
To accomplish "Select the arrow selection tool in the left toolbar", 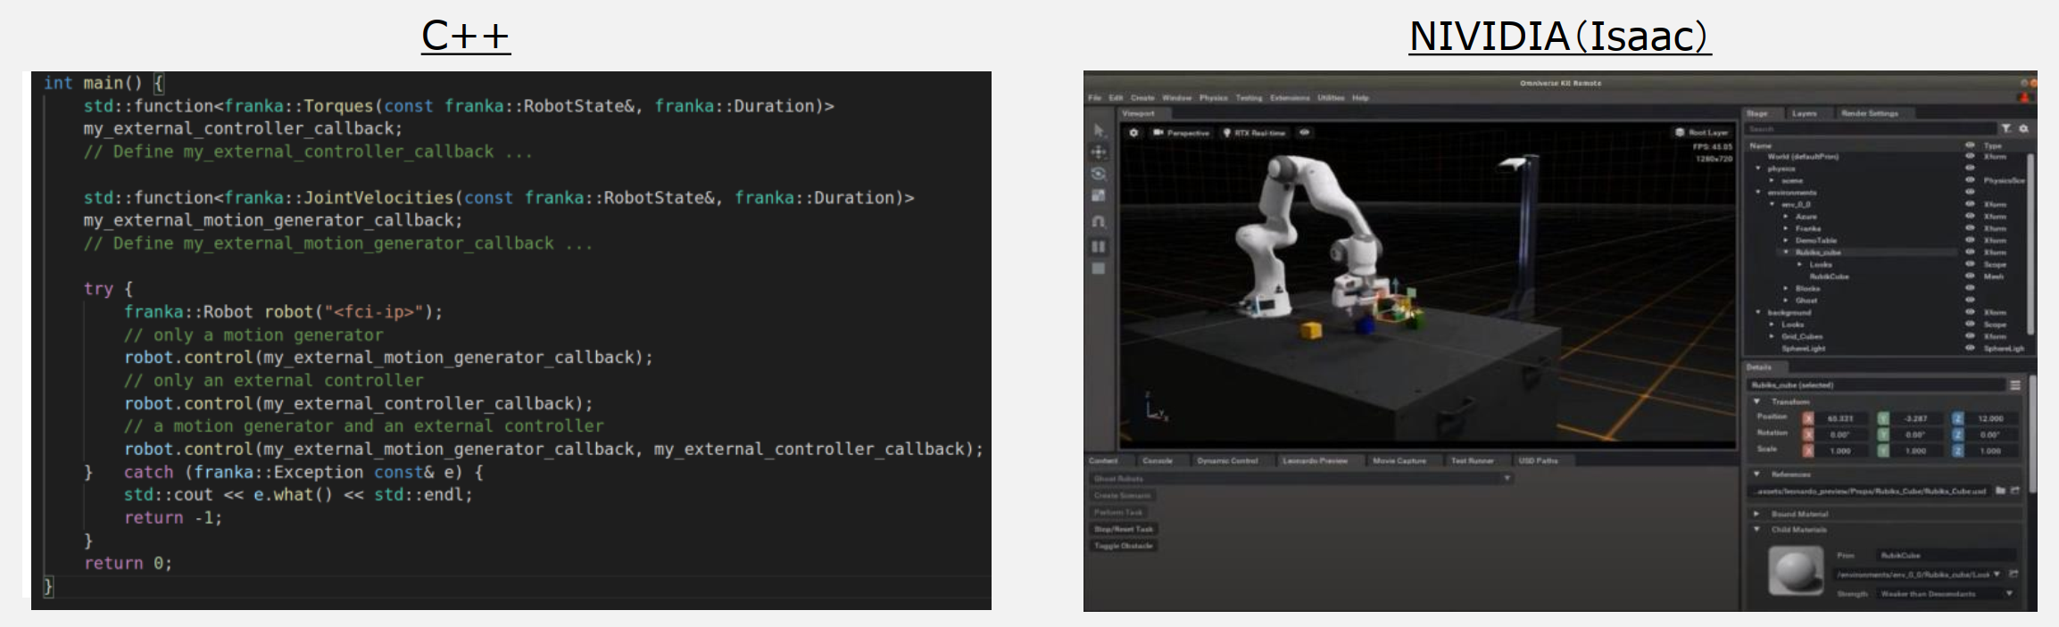I will (x=1099, y=131).
